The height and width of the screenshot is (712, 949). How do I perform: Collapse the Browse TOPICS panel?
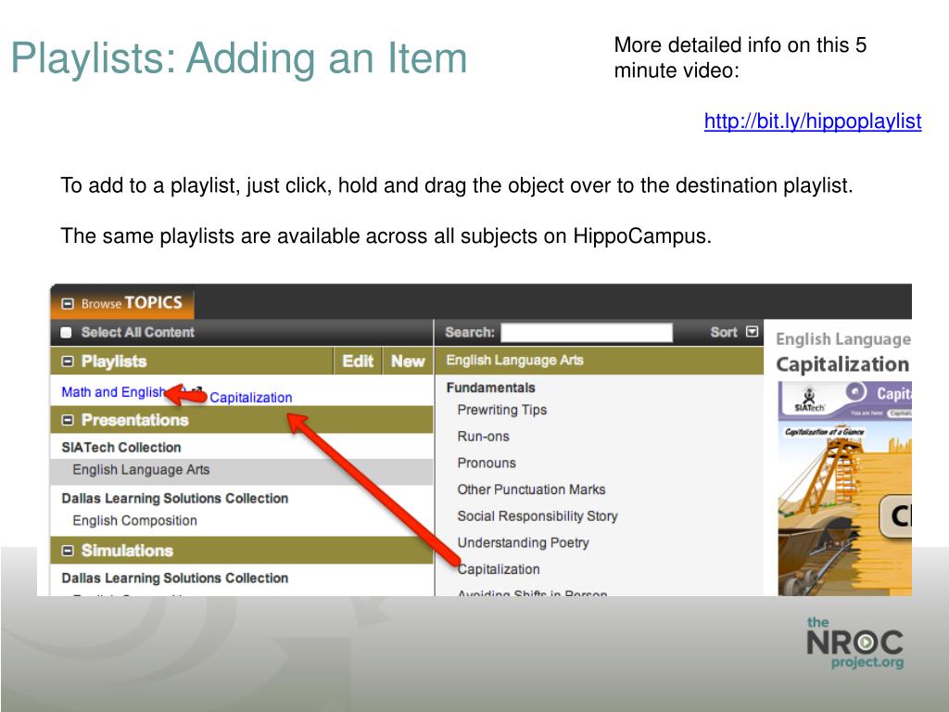tap(68, 303)
